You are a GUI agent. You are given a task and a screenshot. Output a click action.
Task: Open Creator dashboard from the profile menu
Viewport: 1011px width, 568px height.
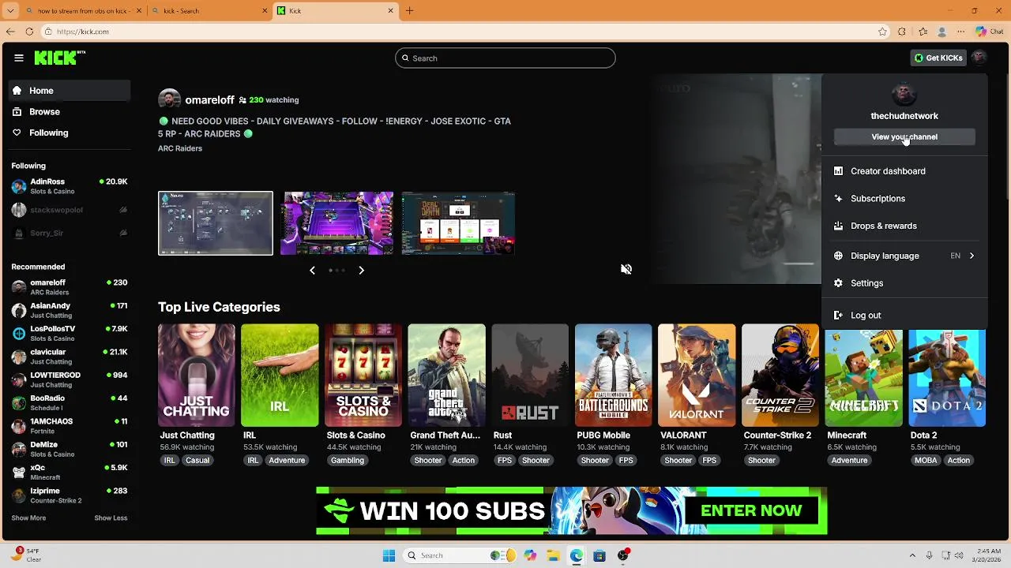click(904, 171)
